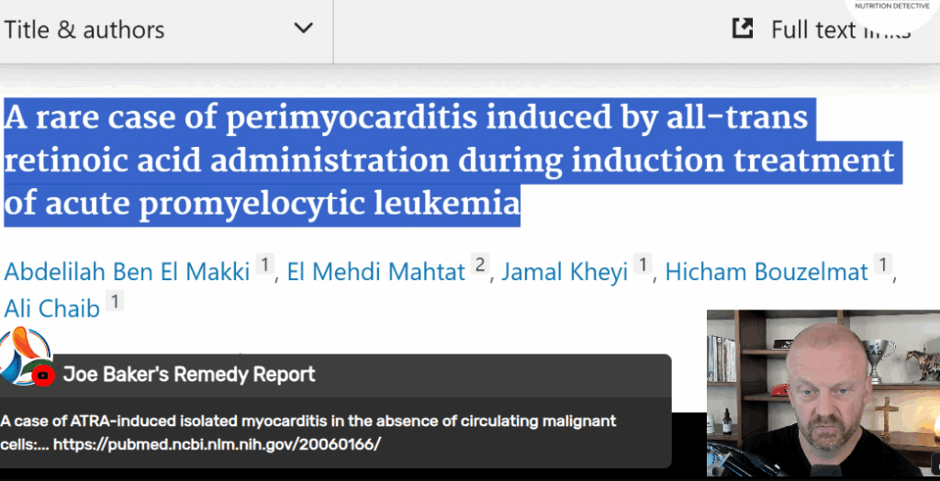Show affiliation 1 next to Hicham Bouzelmat
The image size is (940, 481).
pos(882,263)
